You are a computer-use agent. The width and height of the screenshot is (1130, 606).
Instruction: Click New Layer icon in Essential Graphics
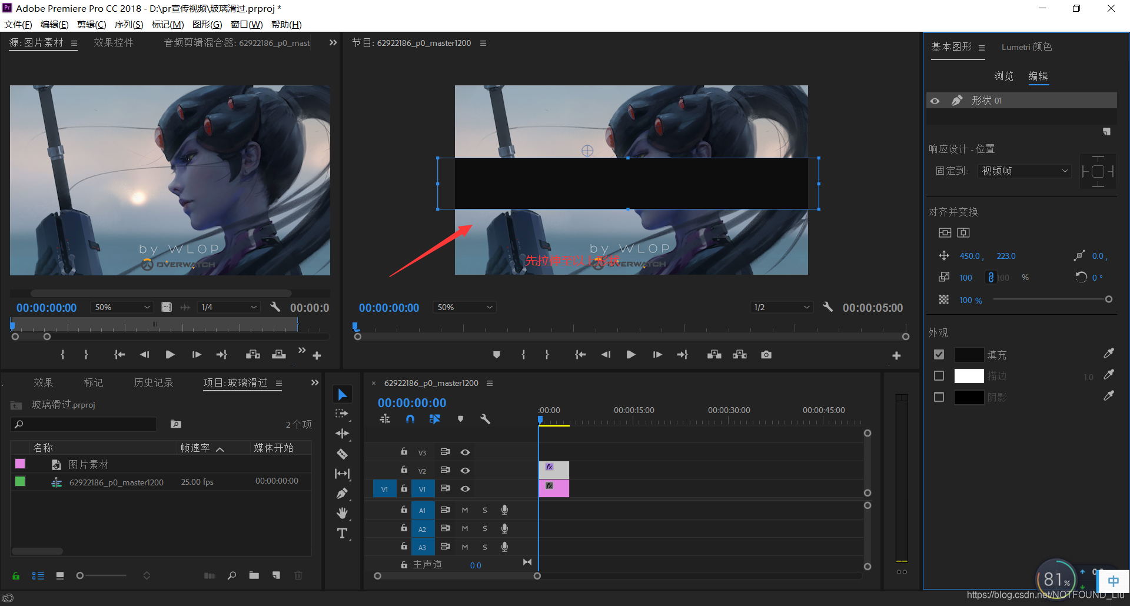click(x=1106, y=132)
